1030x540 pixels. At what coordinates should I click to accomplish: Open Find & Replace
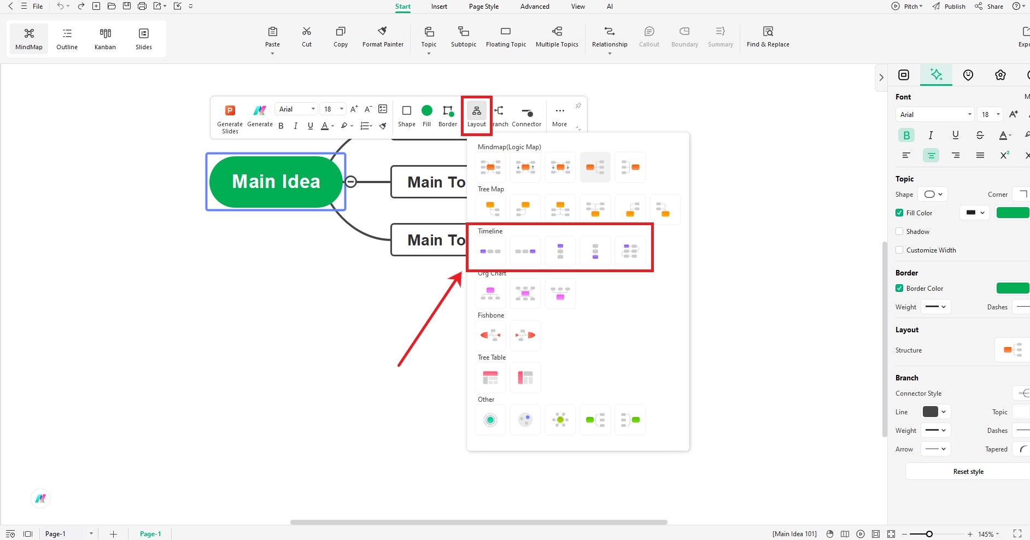point(768,37)
